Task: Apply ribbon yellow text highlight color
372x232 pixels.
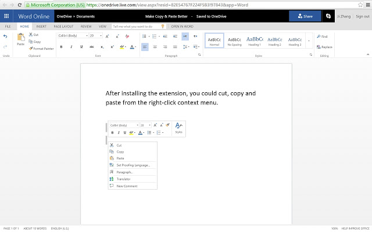Action: click(121, 47)
